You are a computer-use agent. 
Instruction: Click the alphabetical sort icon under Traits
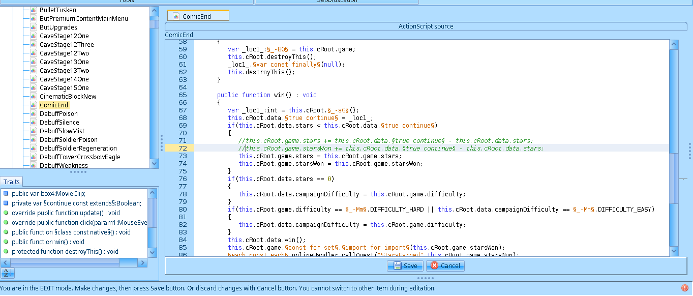click(8, 273)
